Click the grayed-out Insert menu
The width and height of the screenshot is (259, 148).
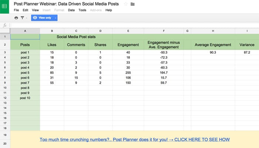point(46,10)
